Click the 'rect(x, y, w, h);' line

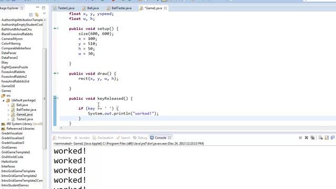pos(98,79)
